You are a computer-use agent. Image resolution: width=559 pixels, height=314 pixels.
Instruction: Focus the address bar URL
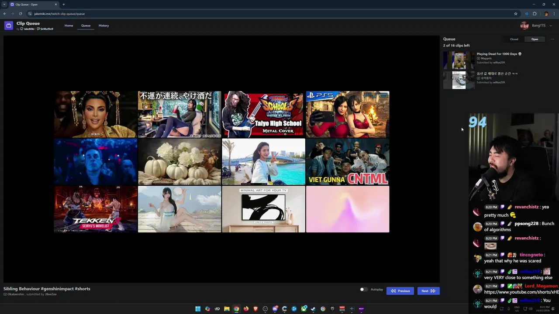coord(59,14)
